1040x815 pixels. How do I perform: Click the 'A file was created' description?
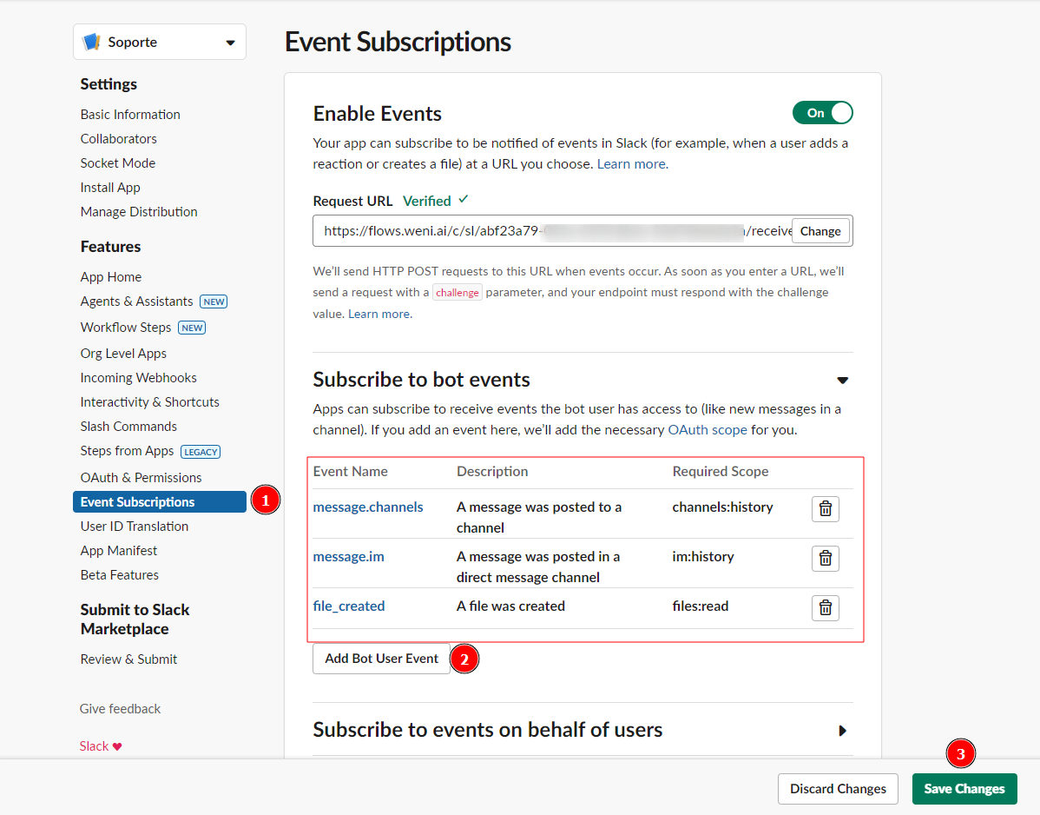click(x=510, y=606)
